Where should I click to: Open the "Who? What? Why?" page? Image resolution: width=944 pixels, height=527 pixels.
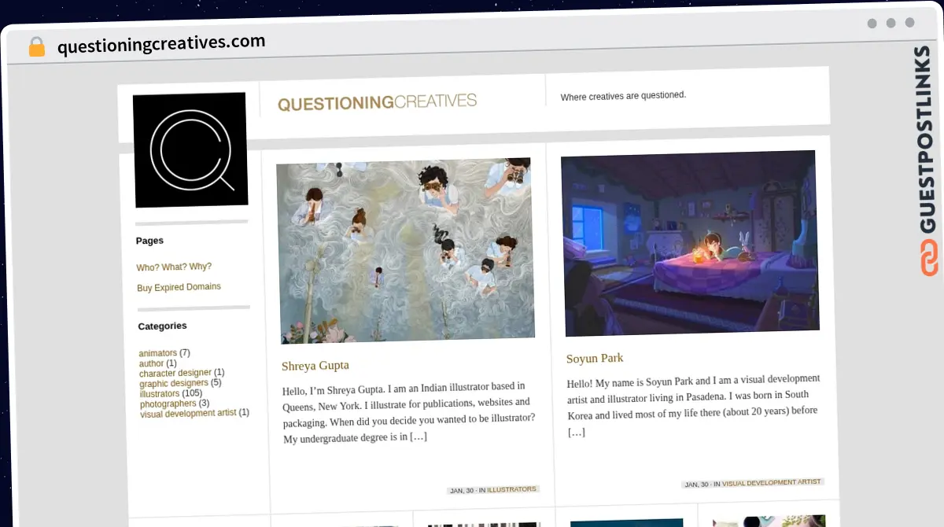[173, 267]
